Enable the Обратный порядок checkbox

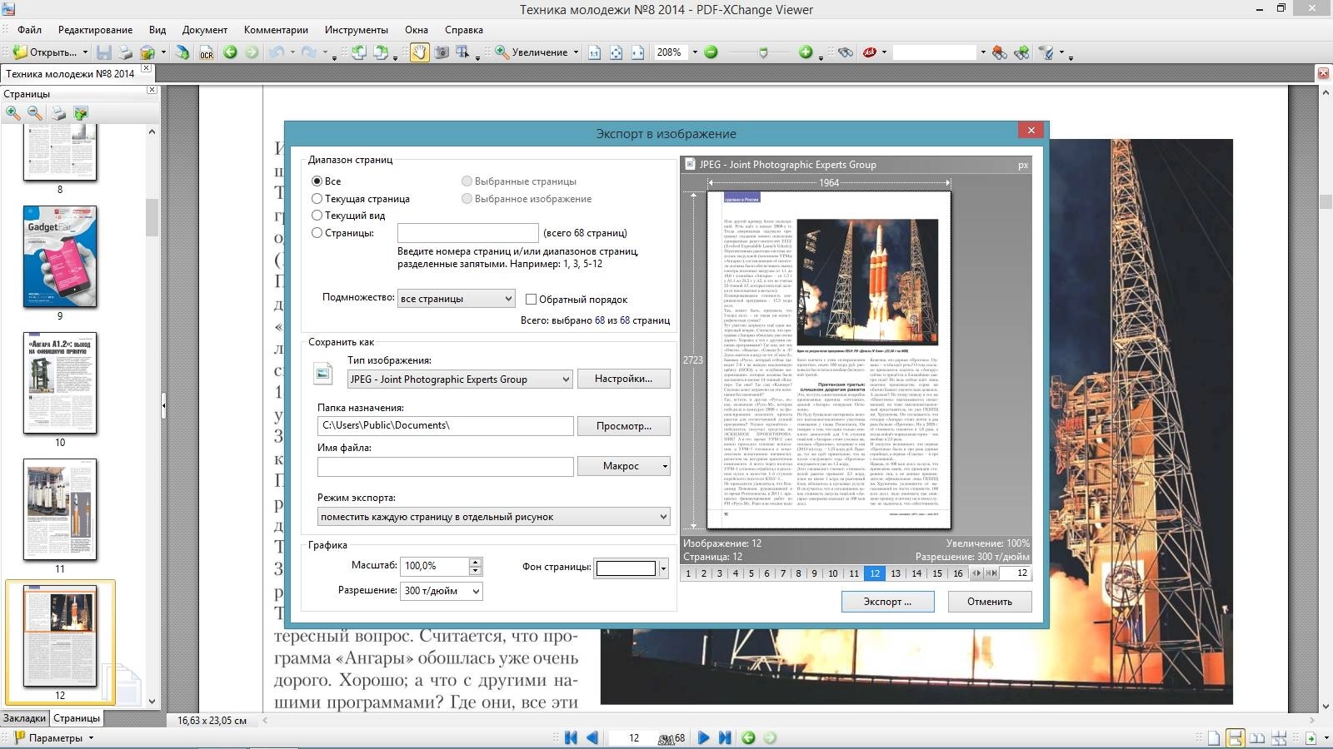coord(531,299)
